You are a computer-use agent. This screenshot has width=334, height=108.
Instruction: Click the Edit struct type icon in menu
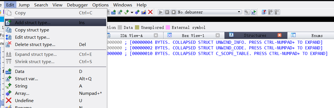pos(8,37)
